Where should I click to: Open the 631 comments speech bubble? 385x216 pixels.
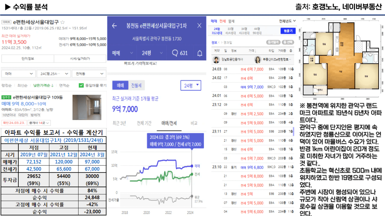(x=175, y=53)
